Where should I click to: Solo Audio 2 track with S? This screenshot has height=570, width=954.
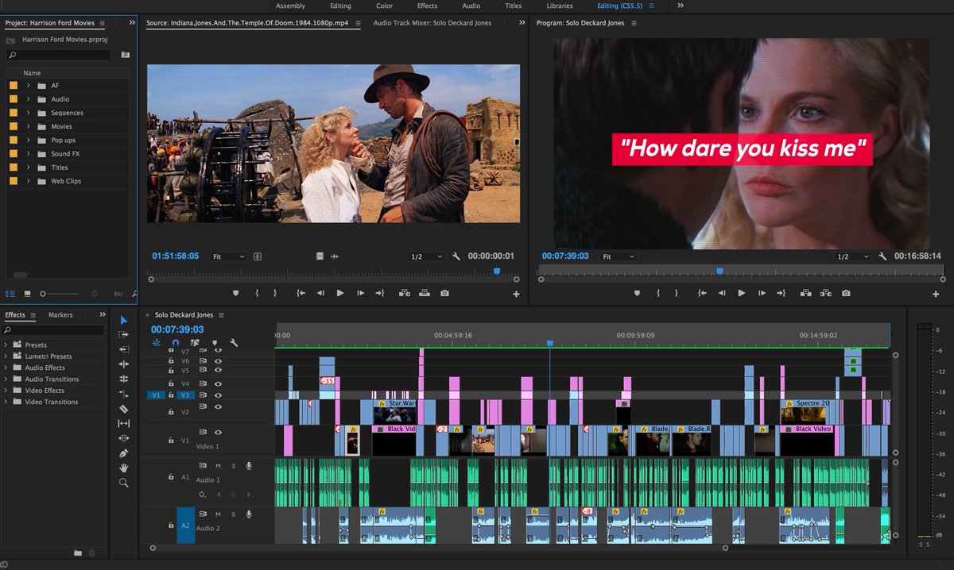[x=233, y=514]
